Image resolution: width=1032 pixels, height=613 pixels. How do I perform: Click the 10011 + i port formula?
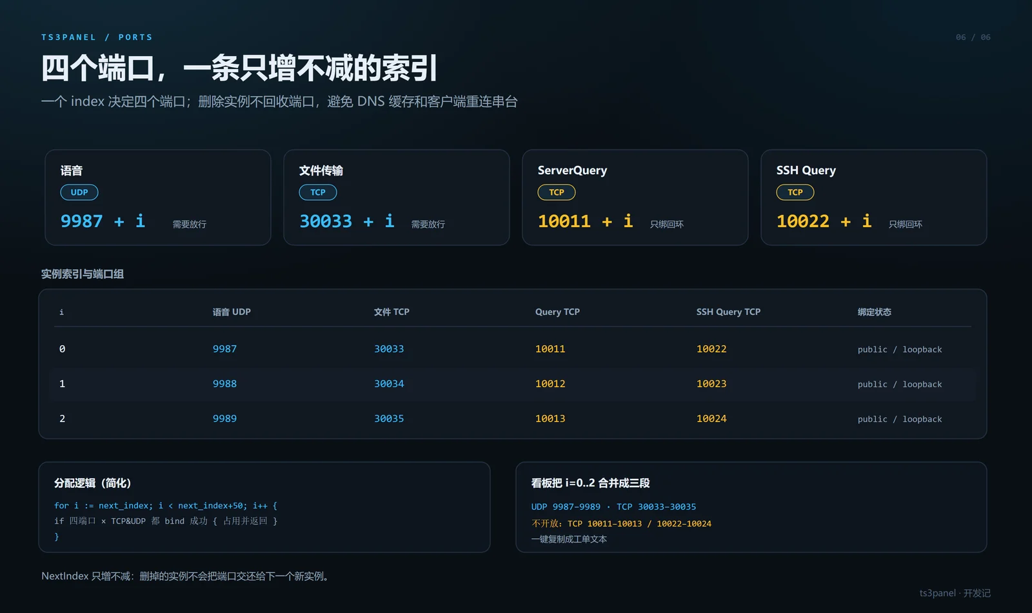coord(586,221)
